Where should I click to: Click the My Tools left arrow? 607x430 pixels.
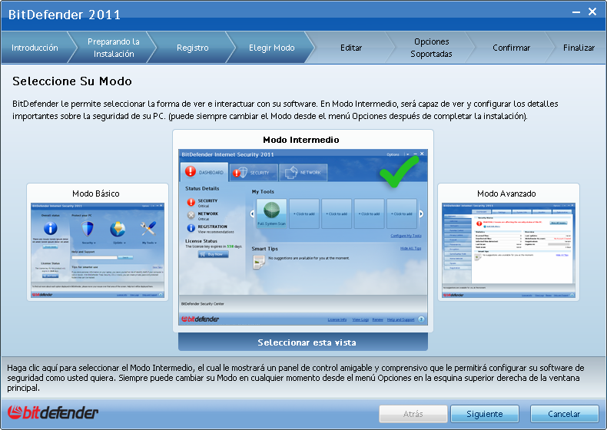point(252,213)
